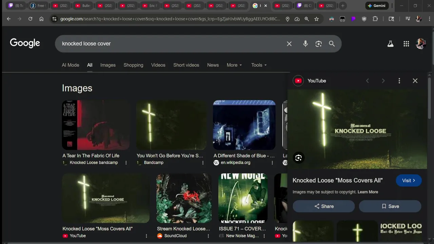This screenshot has width=434, height=244.
Task: Click the memory saver speedometer icon
Action: pos(297,19)
